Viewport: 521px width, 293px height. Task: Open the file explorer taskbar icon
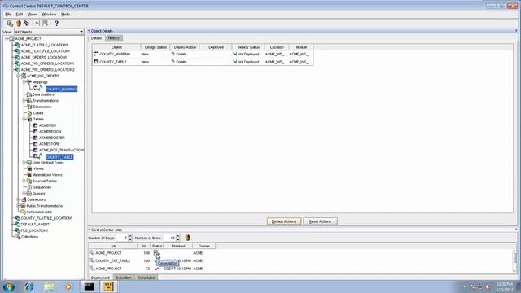(49, 286)
